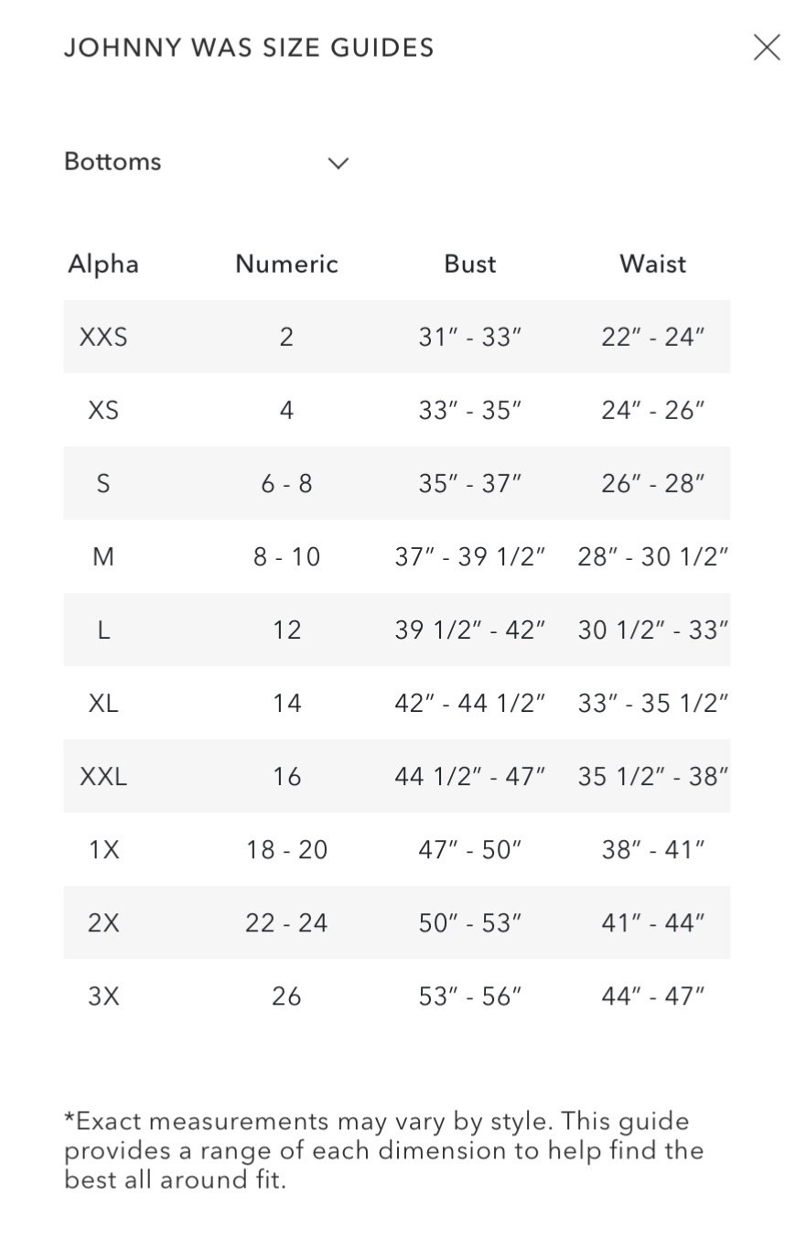Screen dimensions: 806x1260
Task: Click the Waist column header
Action: coord(652,264)
